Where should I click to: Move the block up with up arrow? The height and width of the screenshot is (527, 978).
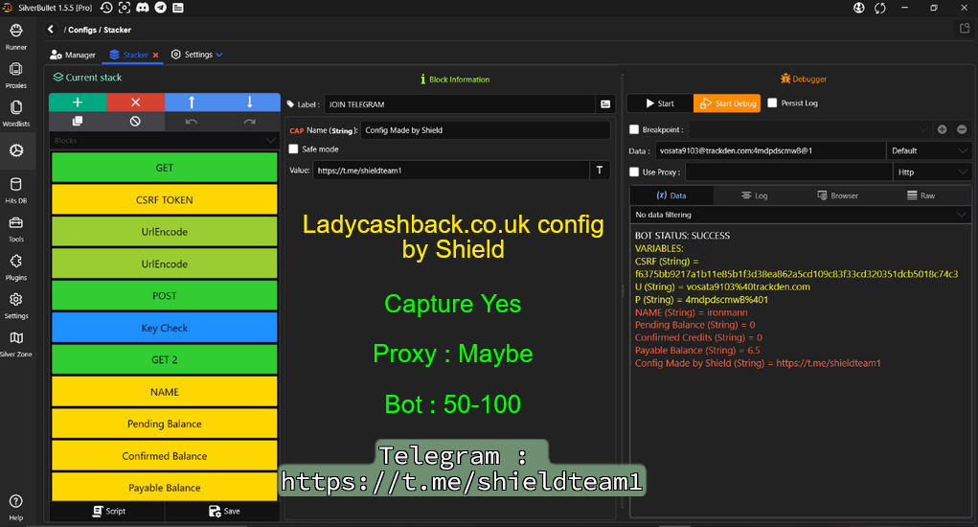click(x=192, y=103)
